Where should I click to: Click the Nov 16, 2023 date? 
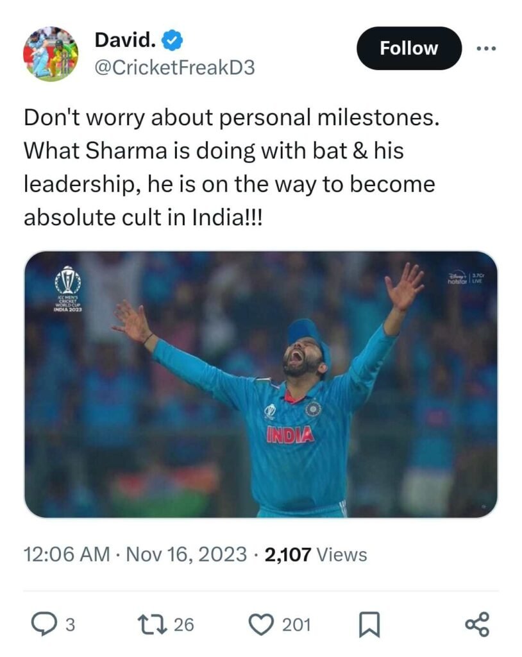(x=185, y=554)
